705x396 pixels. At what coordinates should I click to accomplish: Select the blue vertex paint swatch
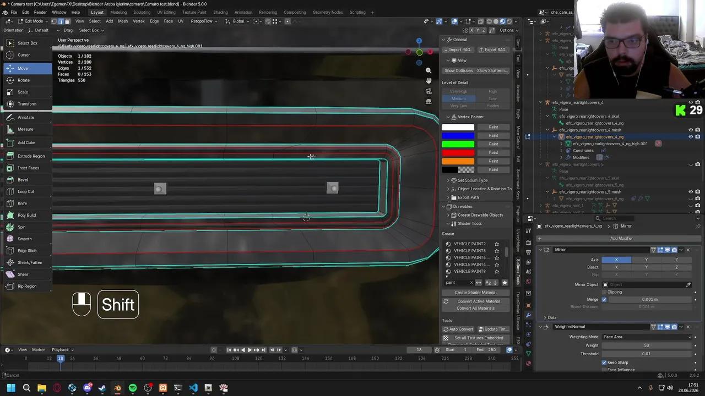(x=458, y=136)
